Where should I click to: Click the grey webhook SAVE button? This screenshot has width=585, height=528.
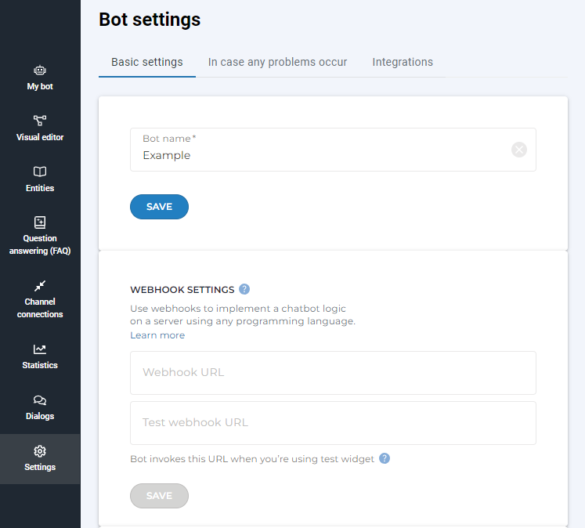click(x=159, y=496)
